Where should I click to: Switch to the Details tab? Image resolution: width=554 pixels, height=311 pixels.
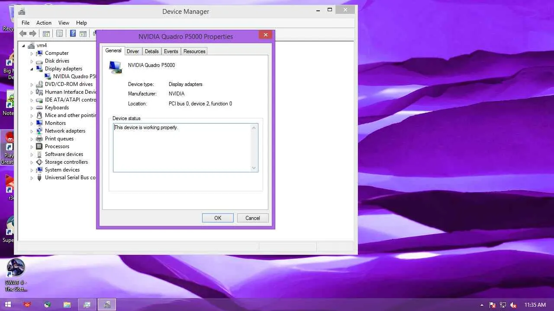point(151,51)
